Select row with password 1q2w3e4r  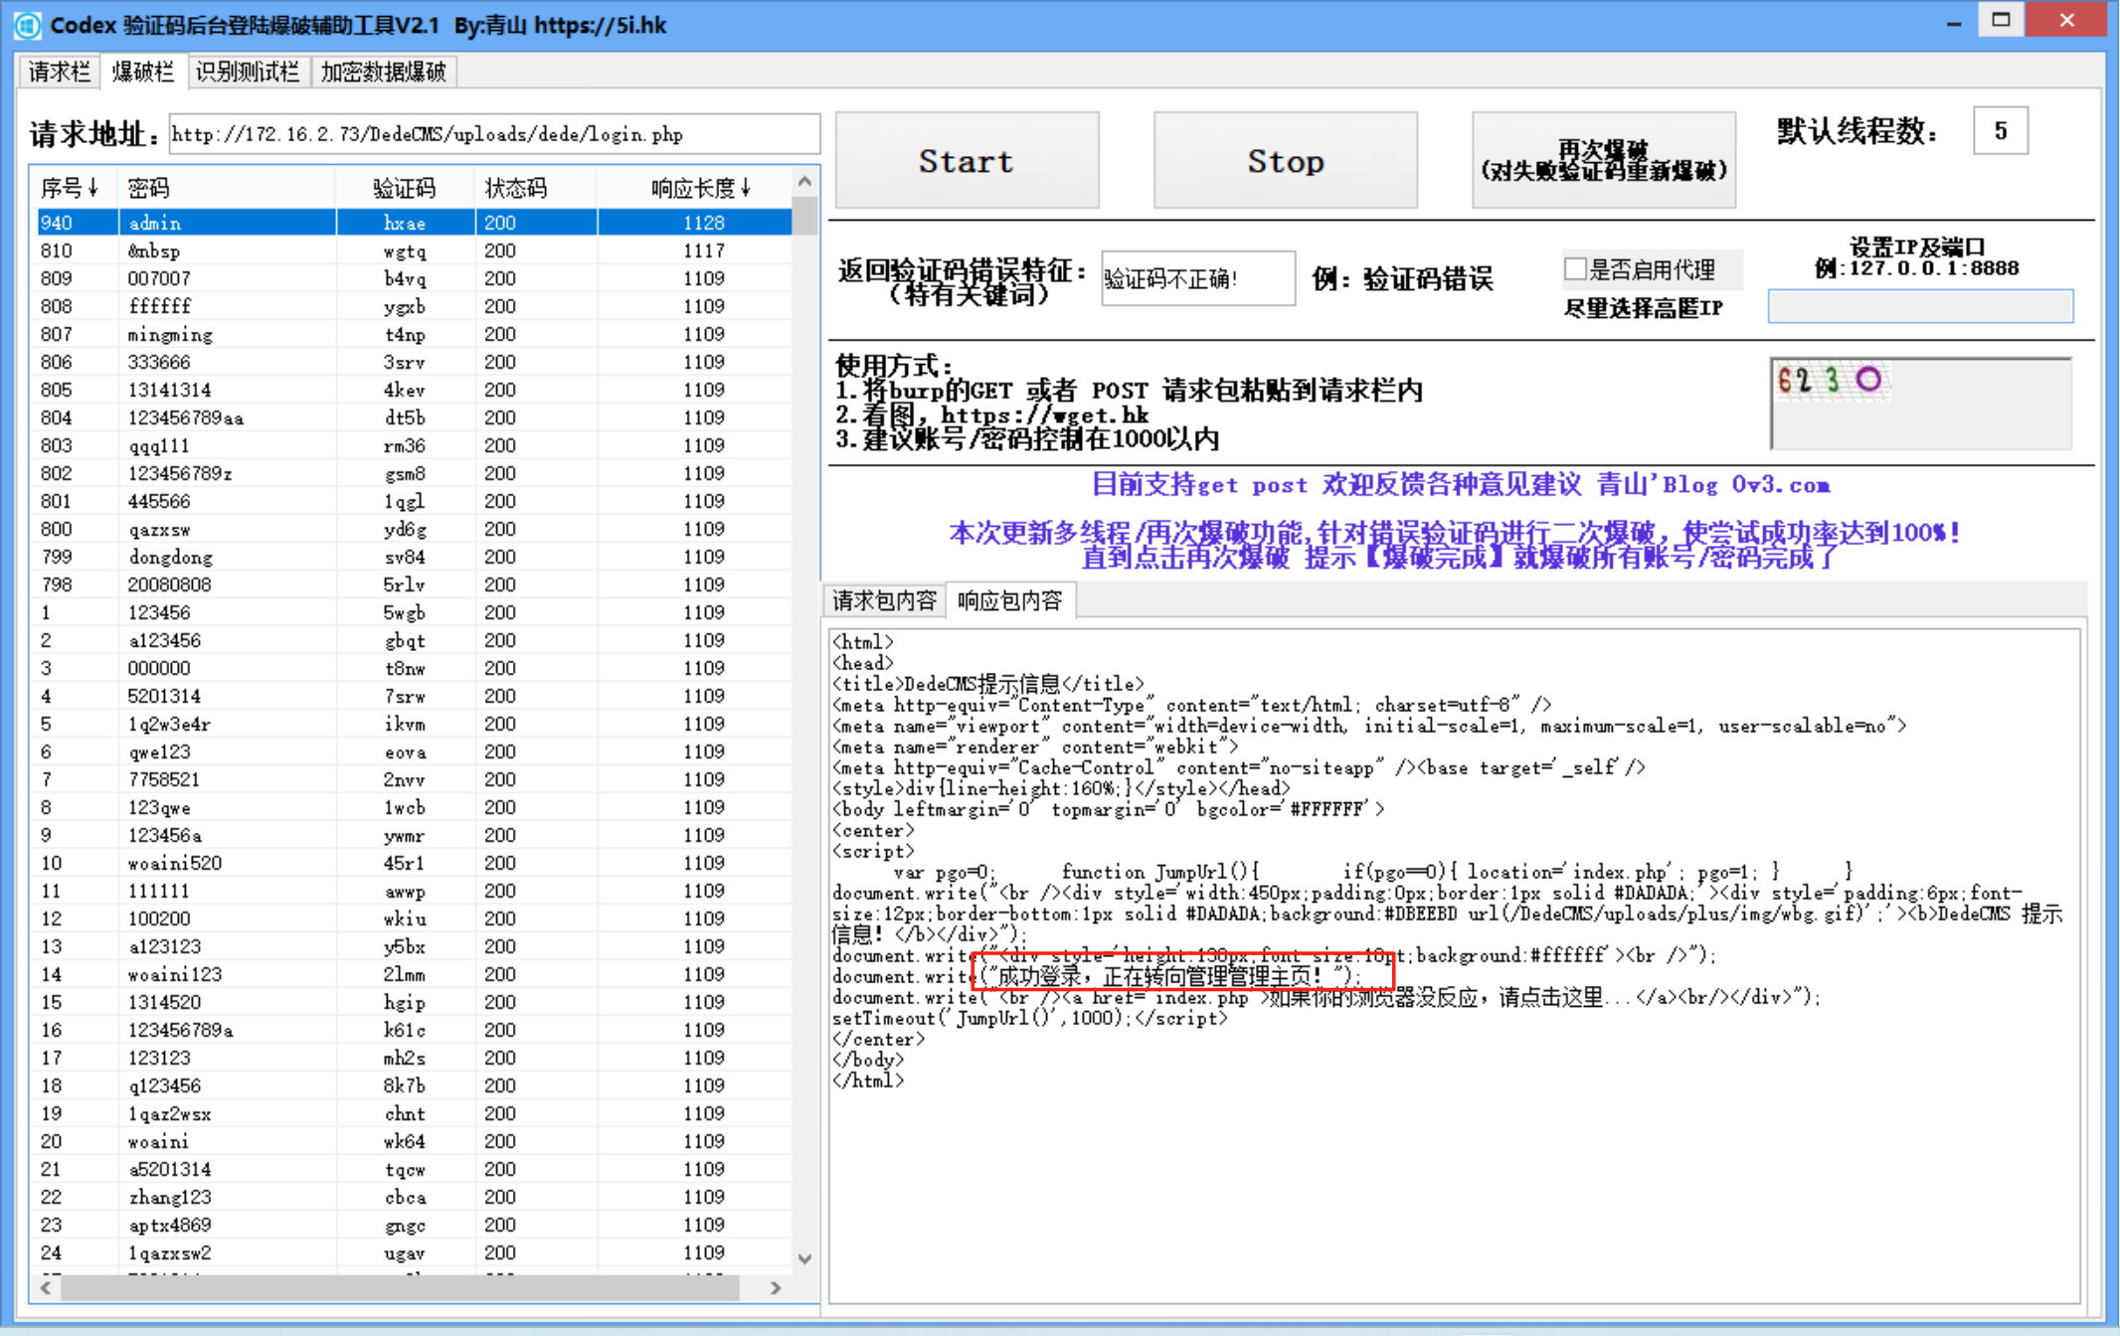pyautogui.click(x=415, y=724)
